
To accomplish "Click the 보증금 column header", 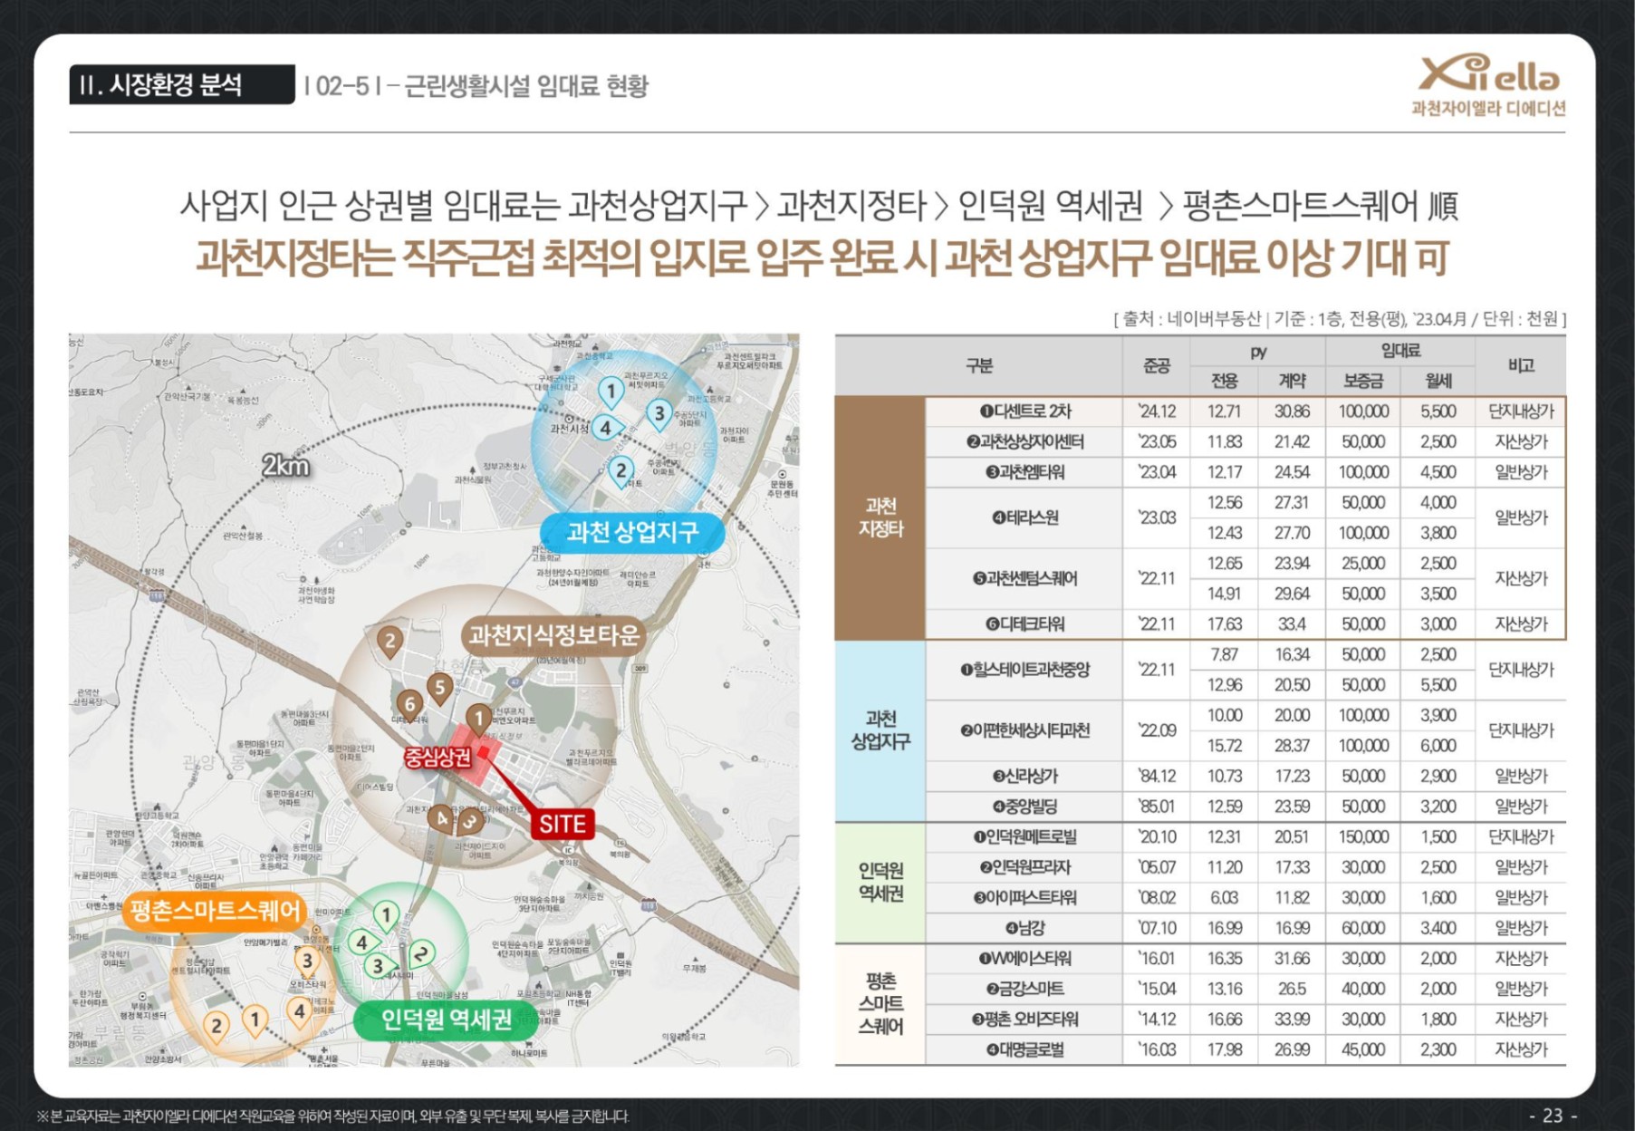I will 1362,382.
